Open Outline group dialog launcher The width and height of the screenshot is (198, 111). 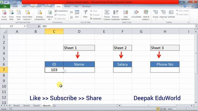coord(188,23)
